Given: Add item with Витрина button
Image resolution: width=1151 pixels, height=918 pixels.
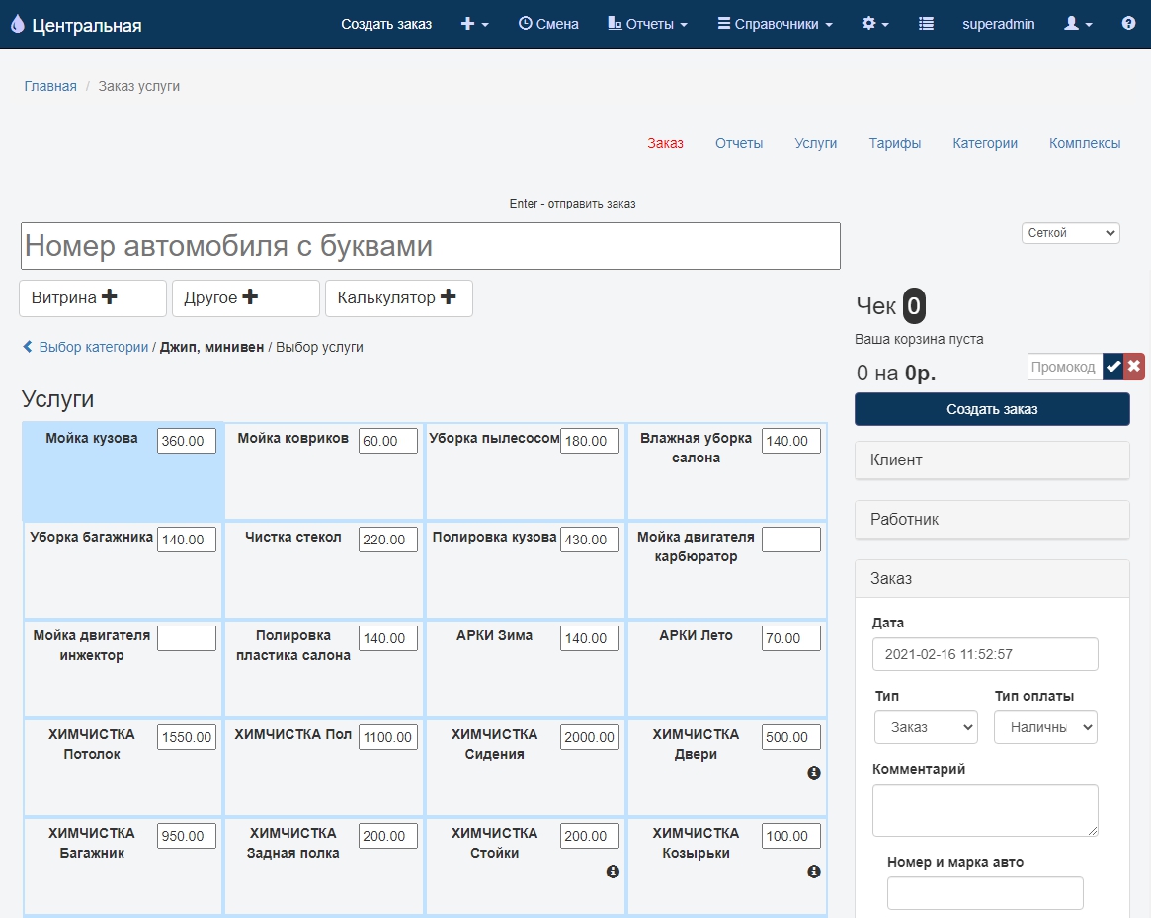Looking at the screenshot, I should (x=93, y=298).
